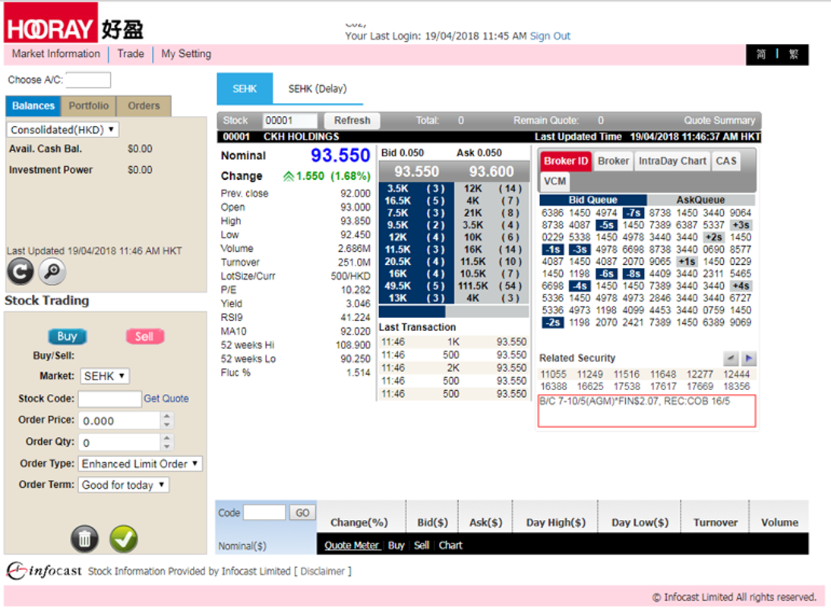Open the Market SEHK dropdown
This screenshot has width=831, height=614.
click(x=105, y=376)
